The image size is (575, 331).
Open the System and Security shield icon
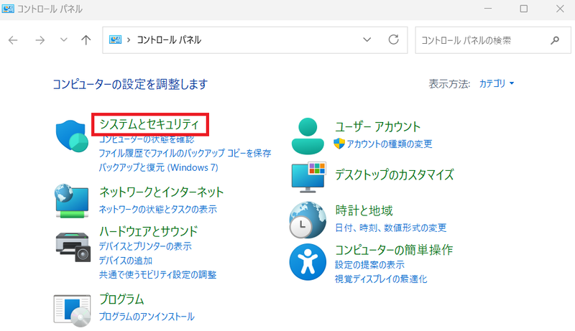[x=72, y=136]
